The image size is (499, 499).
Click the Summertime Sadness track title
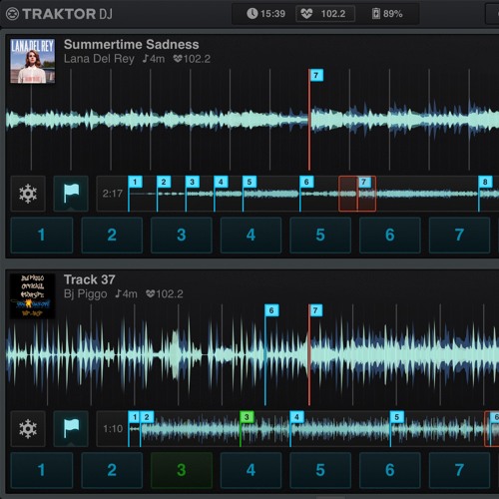coord(132,44)
